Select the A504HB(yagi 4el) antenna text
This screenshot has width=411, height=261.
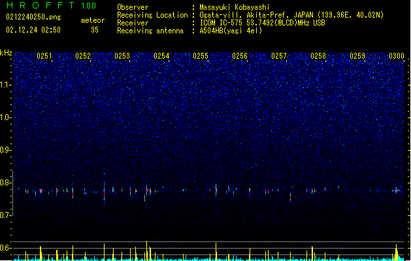231,31
